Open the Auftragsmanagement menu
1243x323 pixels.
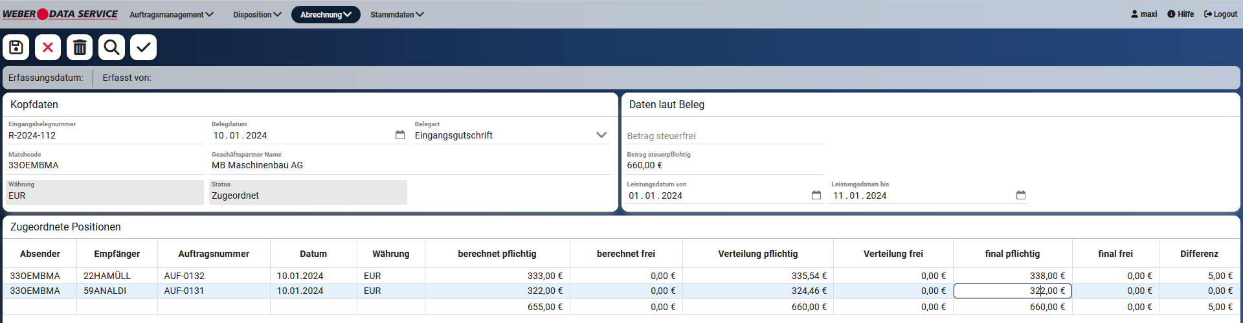pyautogui.click(x=171, y=14)
